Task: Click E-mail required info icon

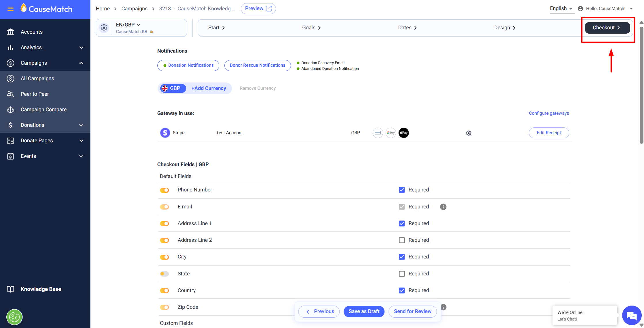Action: 443,207
